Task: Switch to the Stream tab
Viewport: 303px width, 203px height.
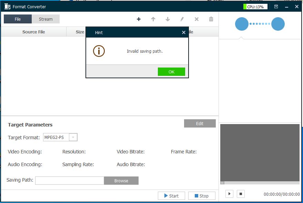Action: 46,19
